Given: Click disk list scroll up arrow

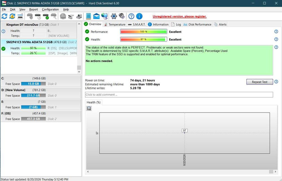Looking at the screenshot, I should click(79, 24).
